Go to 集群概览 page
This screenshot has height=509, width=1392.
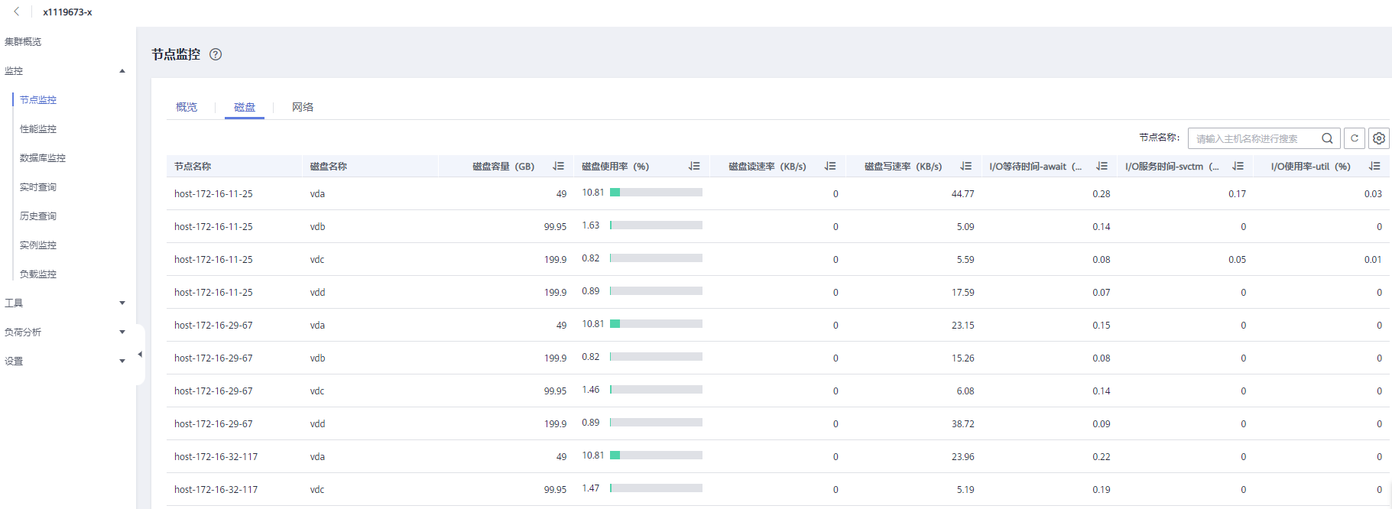click(x=23, y=42)
